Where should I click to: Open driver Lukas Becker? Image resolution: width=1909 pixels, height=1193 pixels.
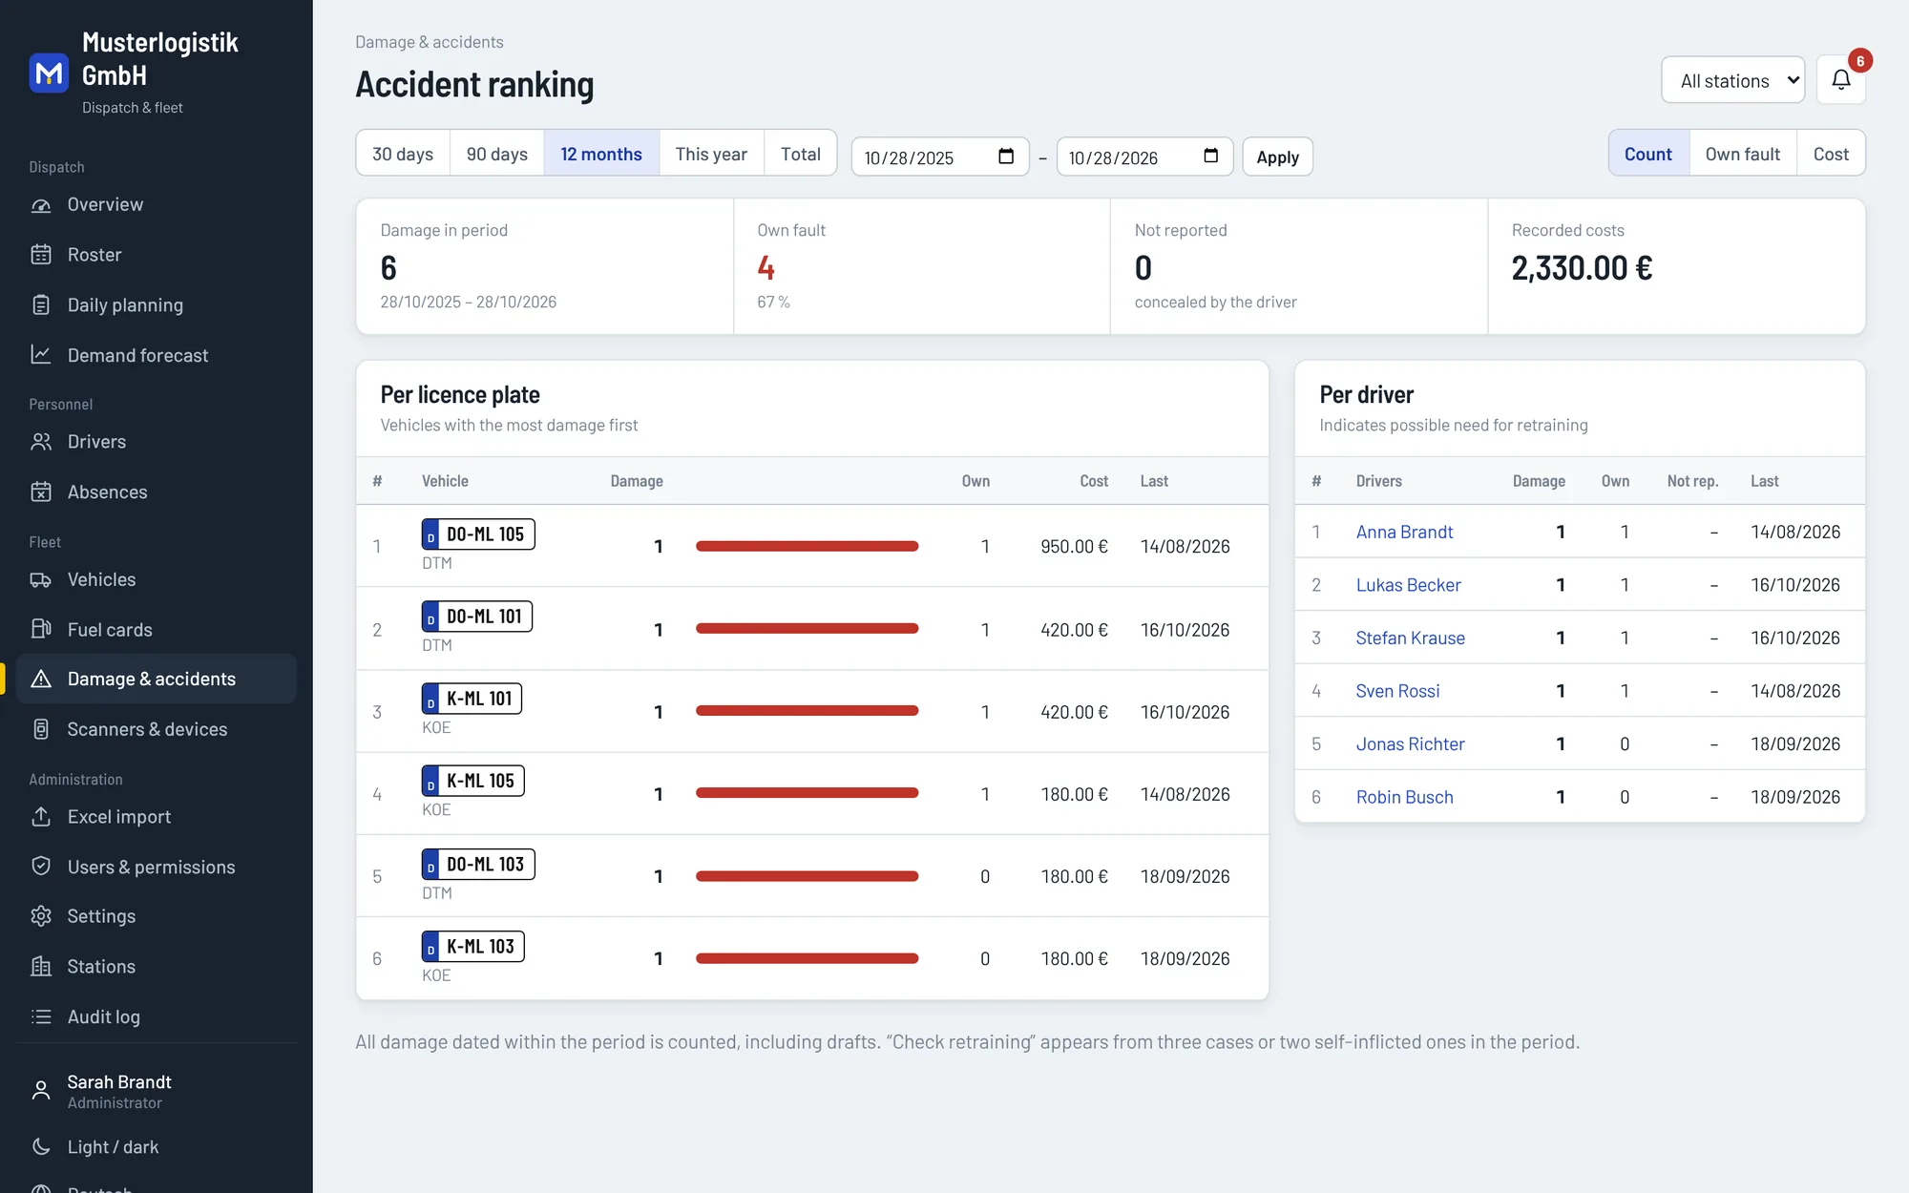[x=1409, y=585]
